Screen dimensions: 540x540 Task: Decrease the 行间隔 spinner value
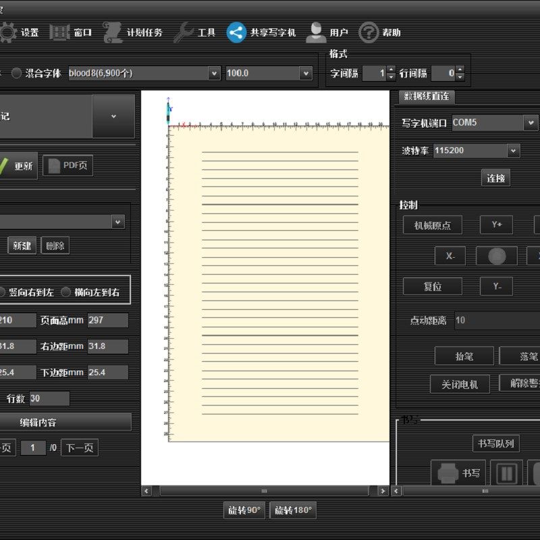coord(460,77)
